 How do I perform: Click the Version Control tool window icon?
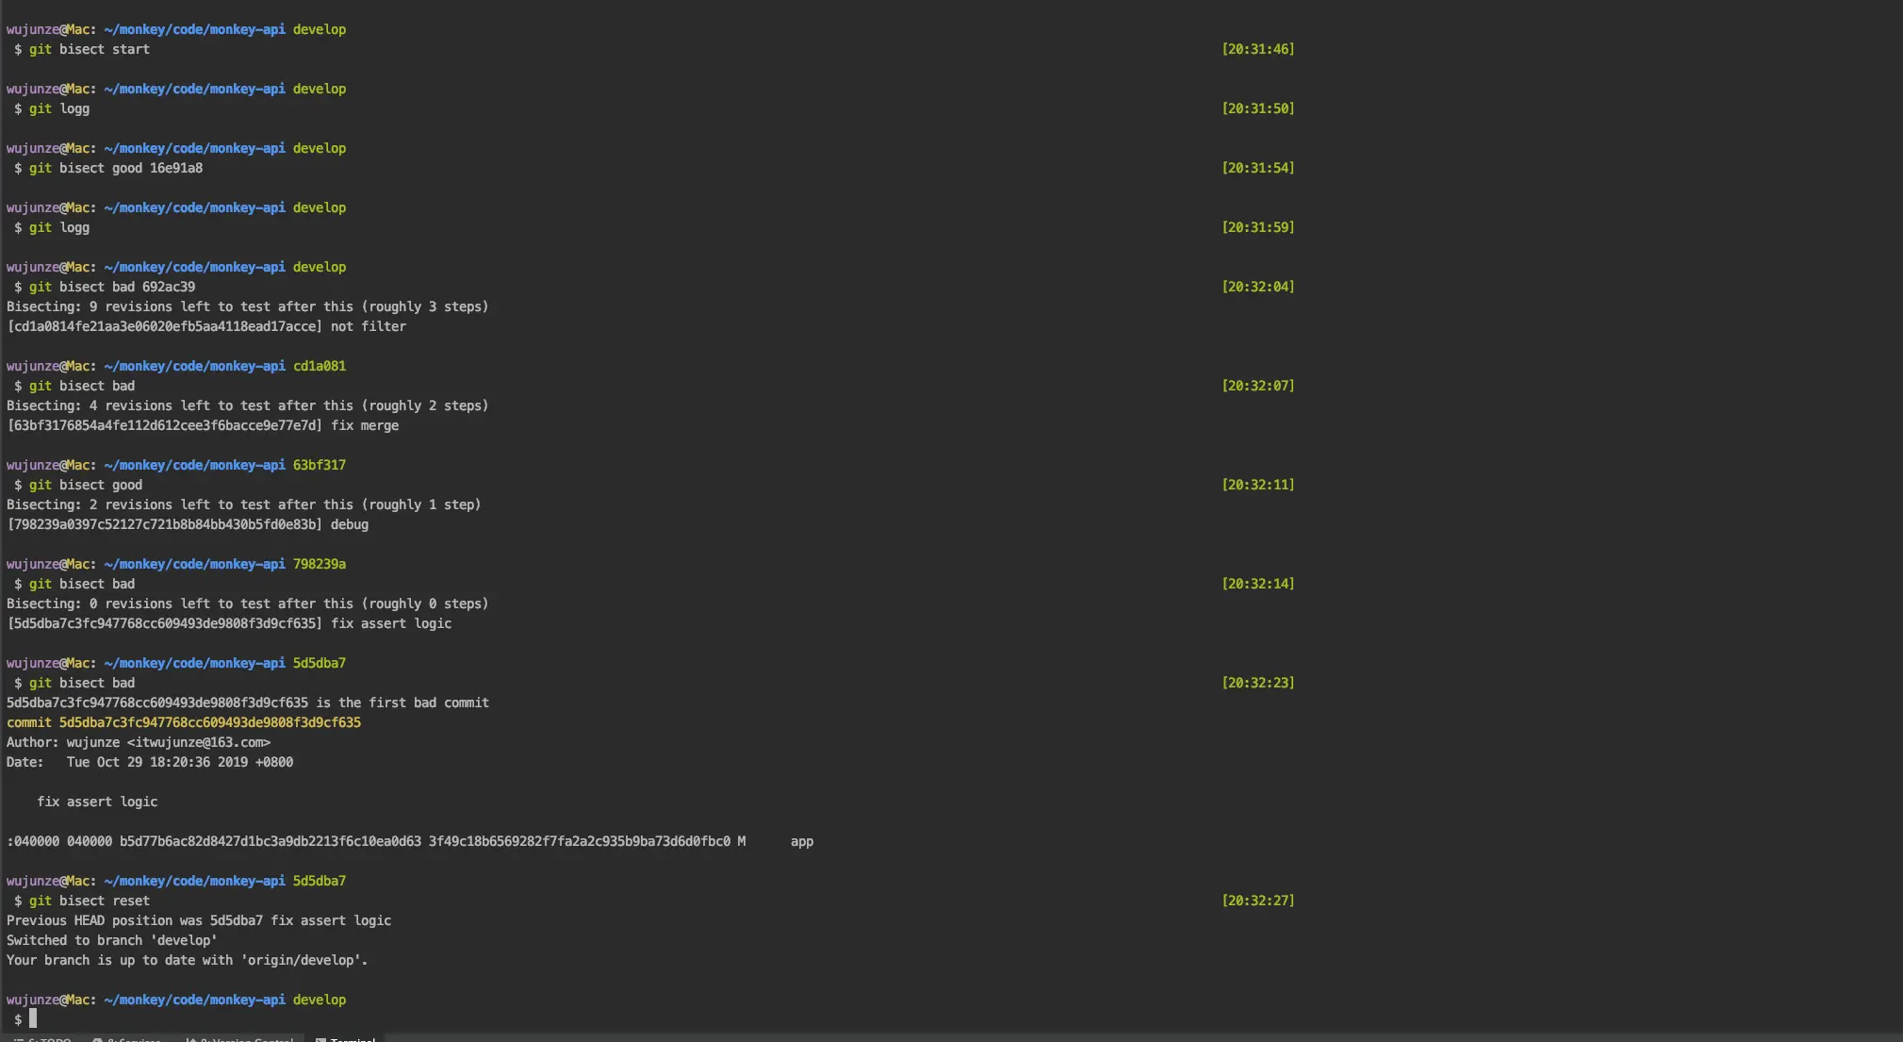[193, 1039]
